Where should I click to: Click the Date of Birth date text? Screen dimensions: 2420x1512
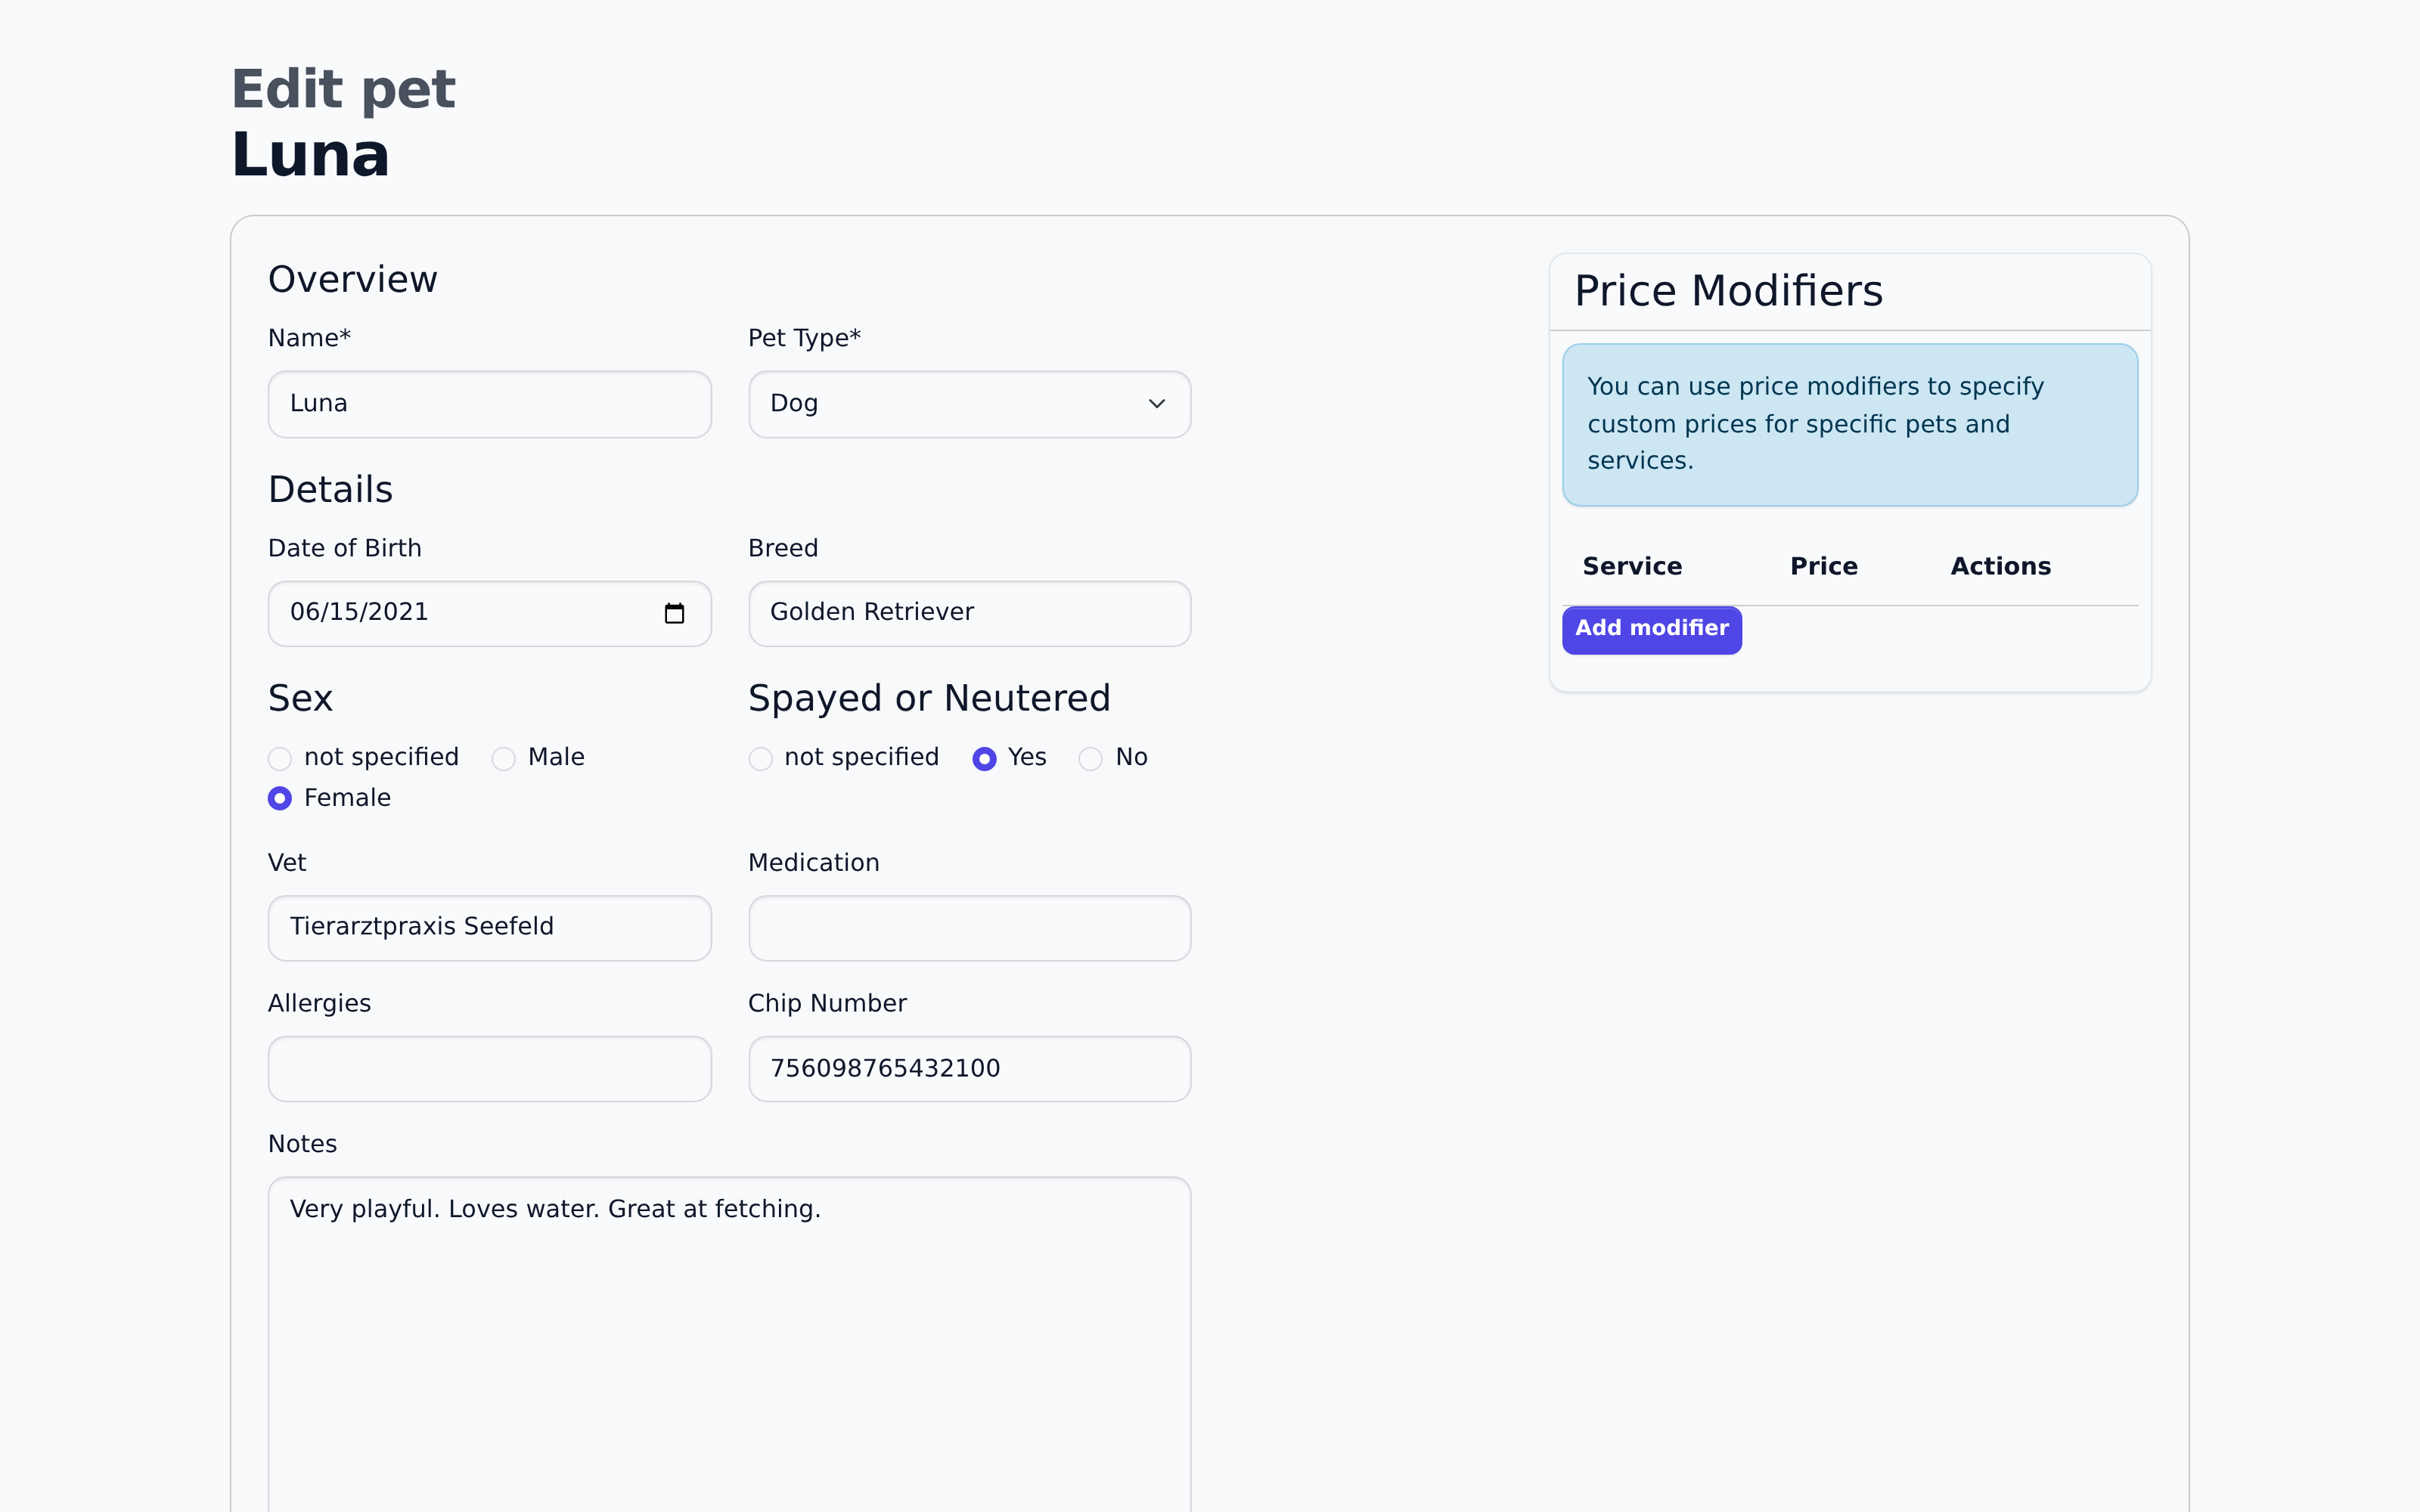(360, 613)
